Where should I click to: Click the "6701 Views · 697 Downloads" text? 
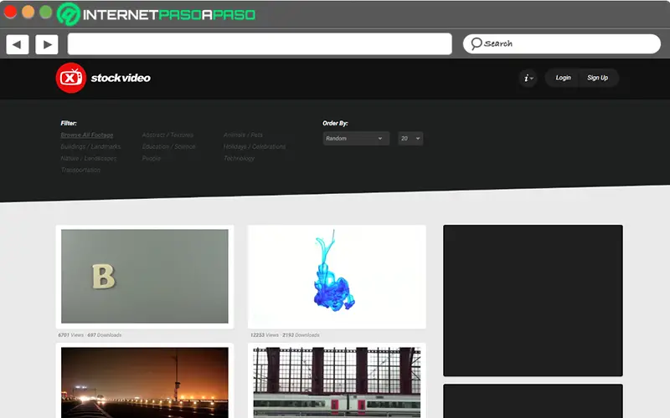(x=90, y=335)
